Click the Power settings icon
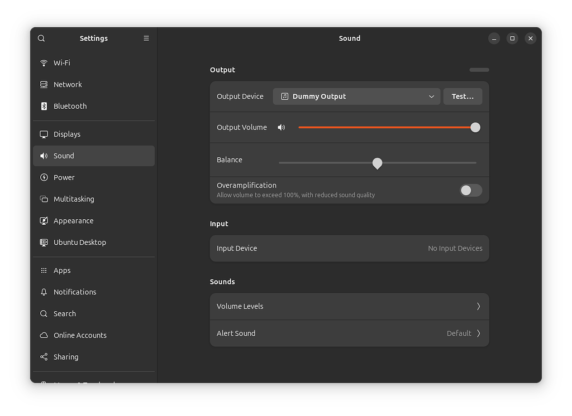This screenshot has width=572, height=416. pos(44,177)
